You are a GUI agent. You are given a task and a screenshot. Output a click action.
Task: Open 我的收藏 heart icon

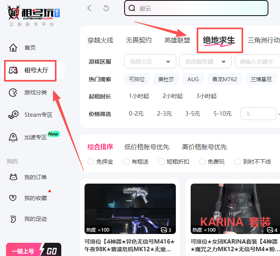pos(13,198)
